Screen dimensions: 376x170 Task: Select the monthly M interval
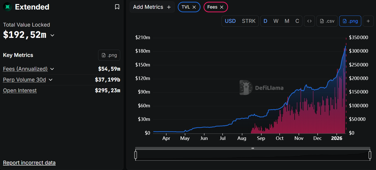(287, 21)
